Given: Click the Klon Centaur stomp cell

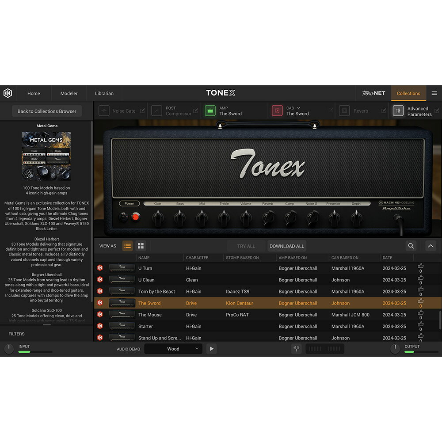Looking at the screenshot, I should (x=239, y=303).
